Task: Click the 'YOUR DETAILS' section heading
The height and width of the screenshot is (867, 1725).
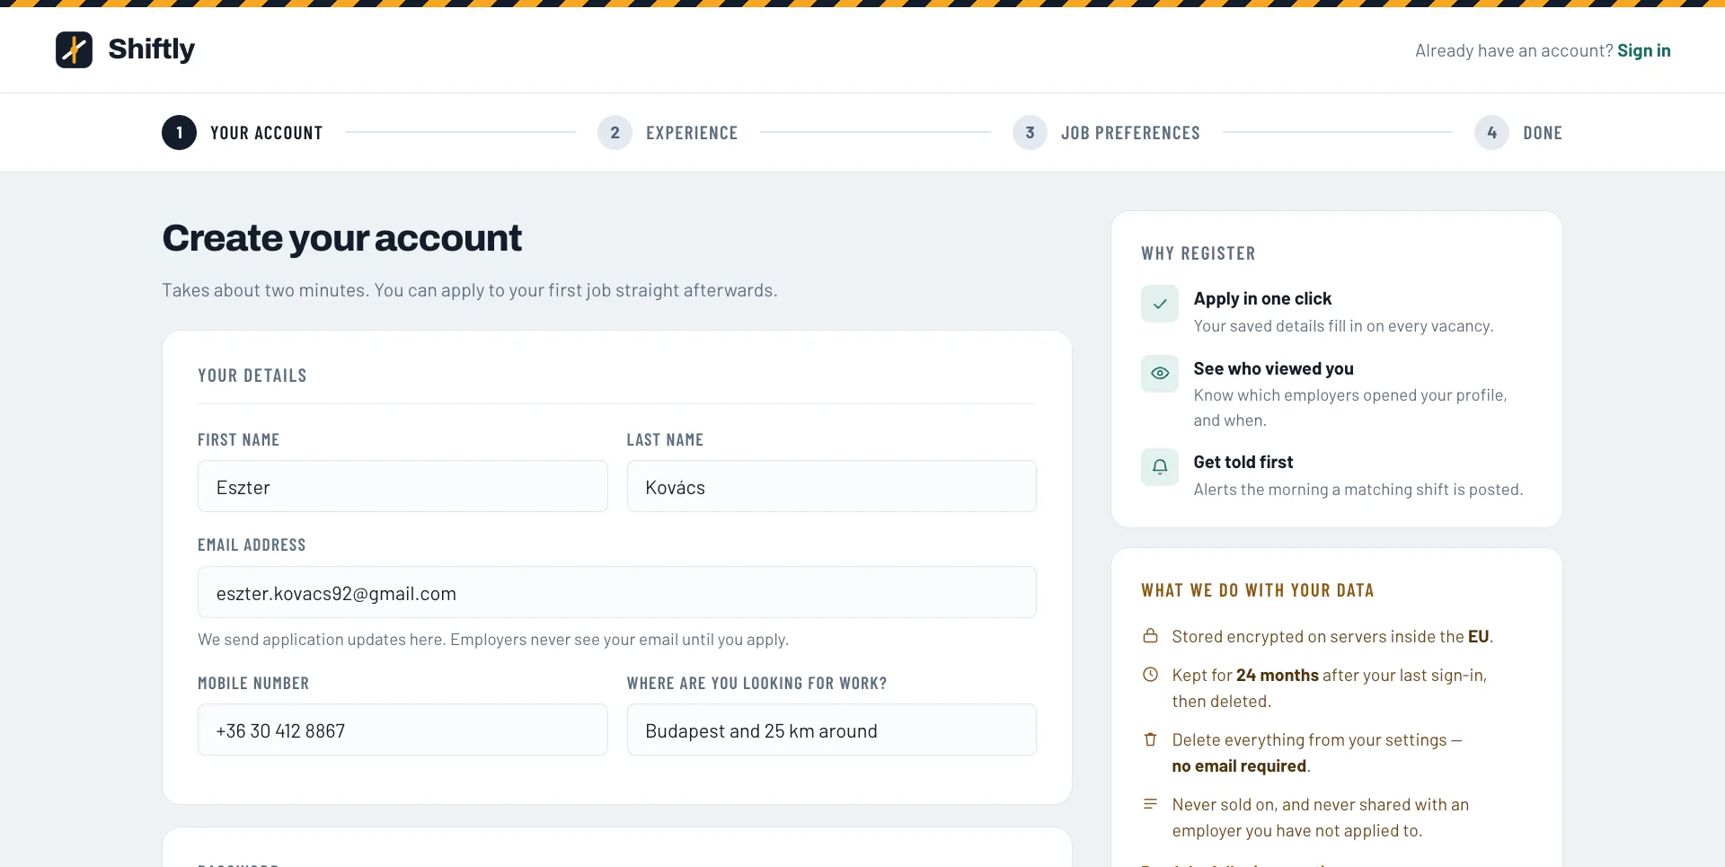Action: (x=252, y=376)
